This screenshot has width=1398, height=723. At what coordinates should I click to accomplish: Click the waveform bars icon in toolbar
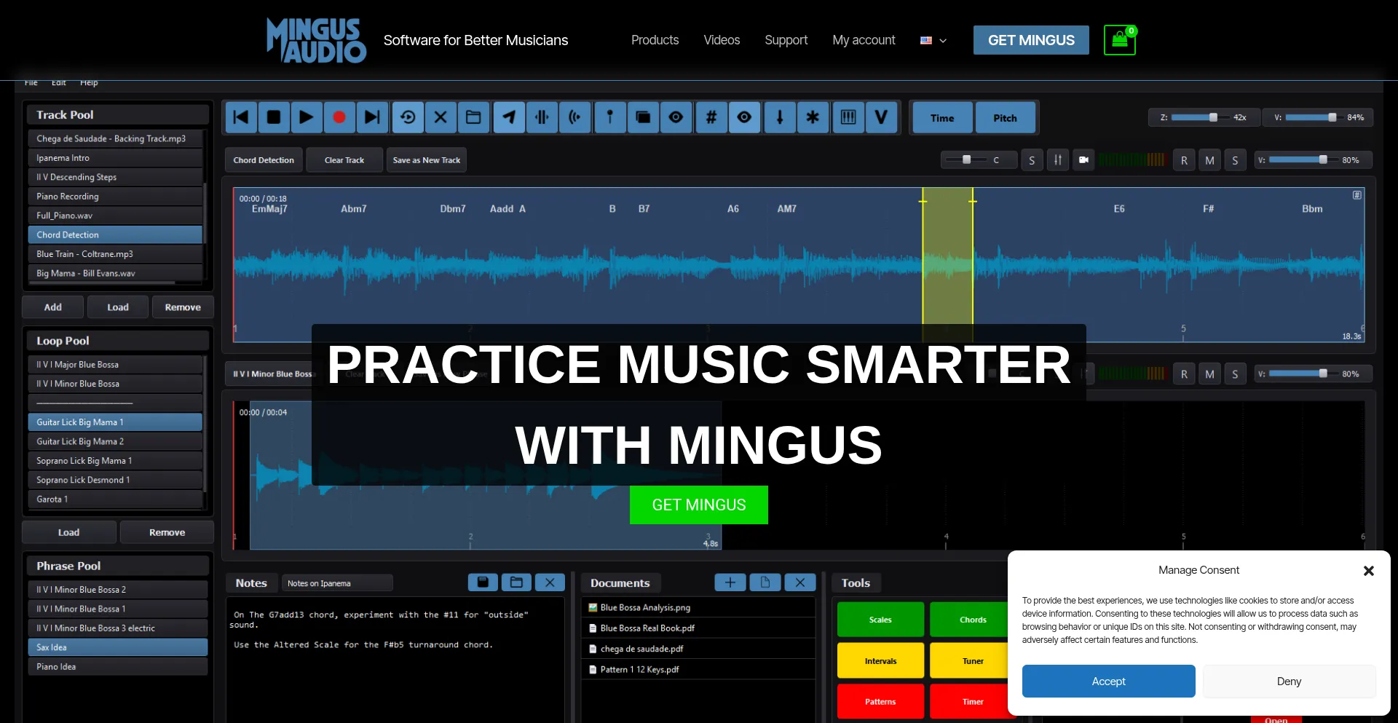click(542, 117)
